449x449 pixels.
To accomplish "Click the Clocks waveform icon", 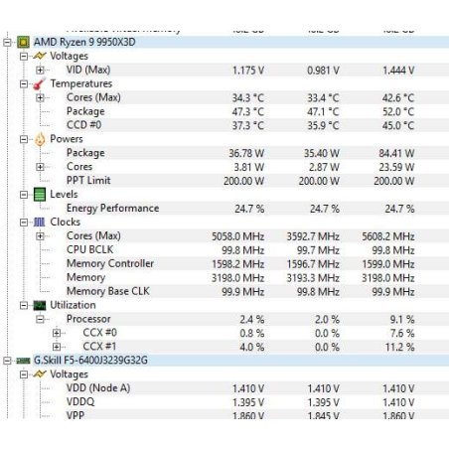I will (x=40, y=223).
